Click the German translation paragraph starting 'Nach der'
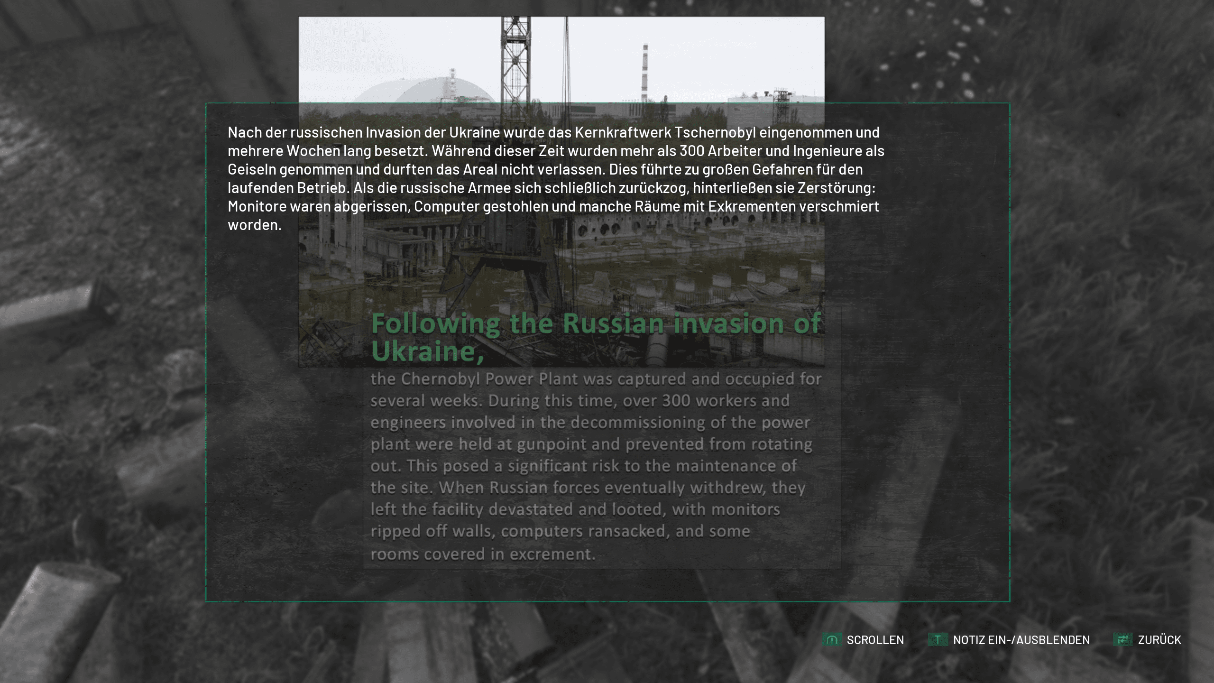Screen dimensions: 1214x683 pyautogui.click(x=555, y=178)
